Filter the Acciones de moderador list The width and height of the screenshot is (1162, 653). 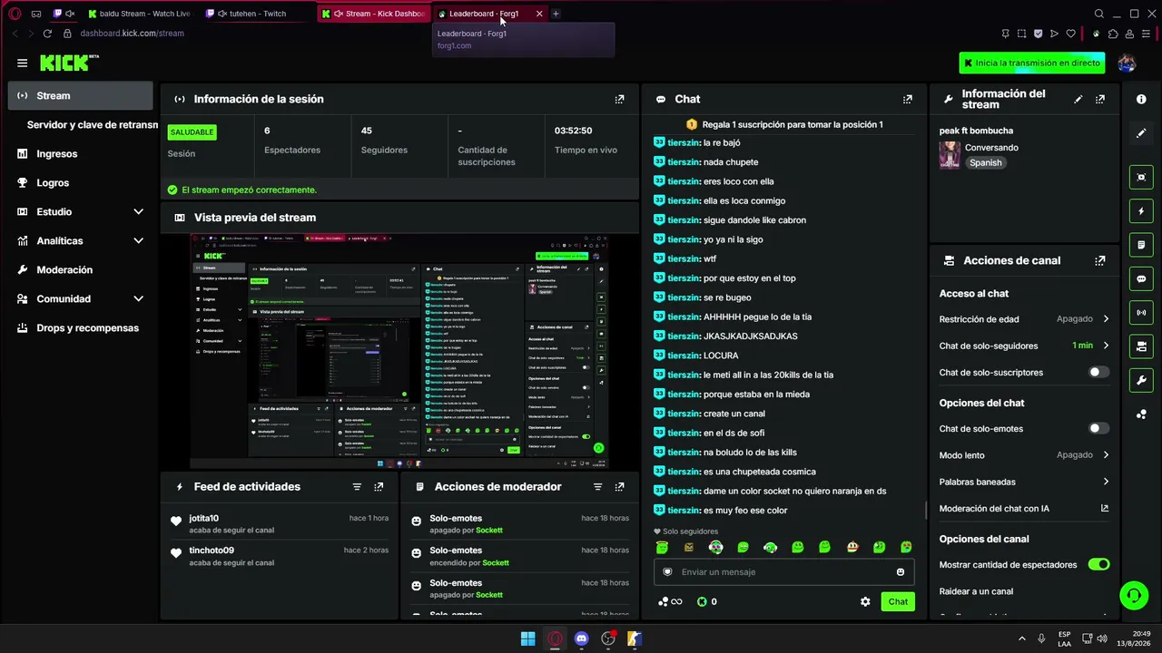tap(597, 487)
